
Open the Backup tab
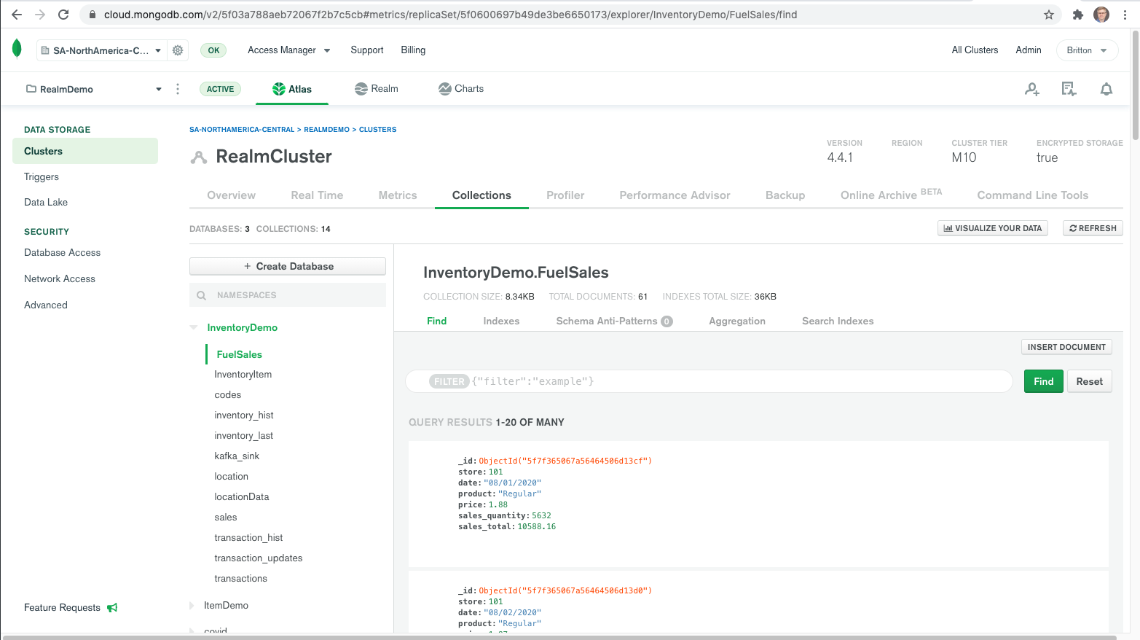pos(785,195)
